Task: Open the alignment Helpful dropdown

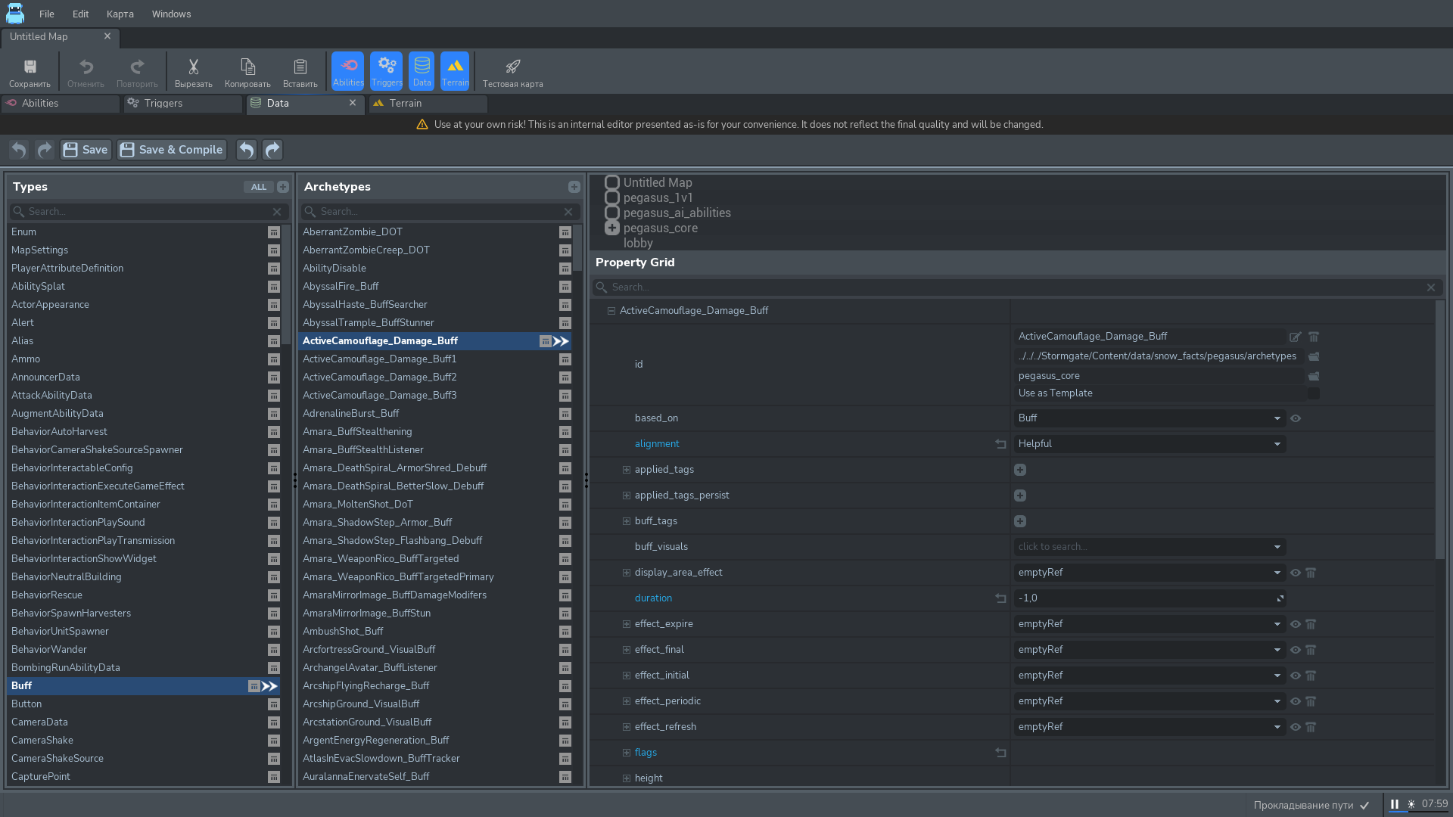Action: coord(1150,444)
